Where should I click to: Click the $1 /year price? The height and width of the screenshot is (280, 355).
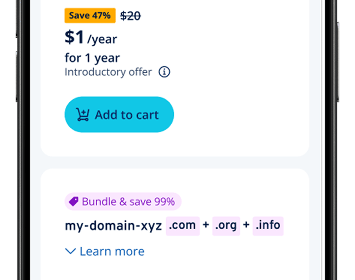(91, 38)
